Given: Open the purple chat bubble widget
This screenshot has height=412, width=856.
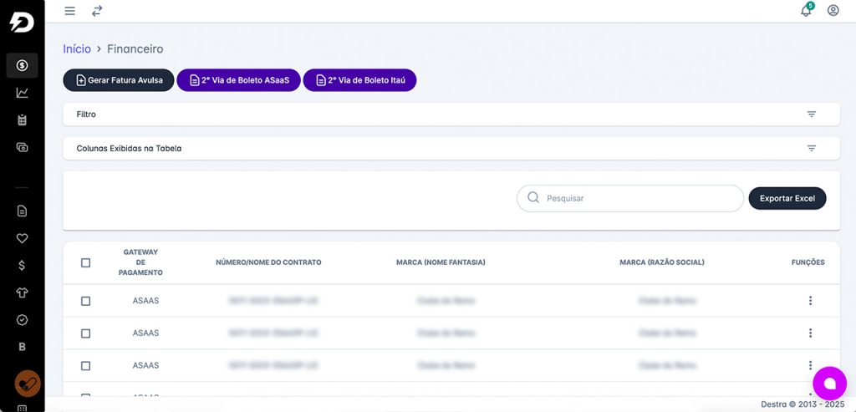Looking at the screenshot, I should click(x=829, y=383).
